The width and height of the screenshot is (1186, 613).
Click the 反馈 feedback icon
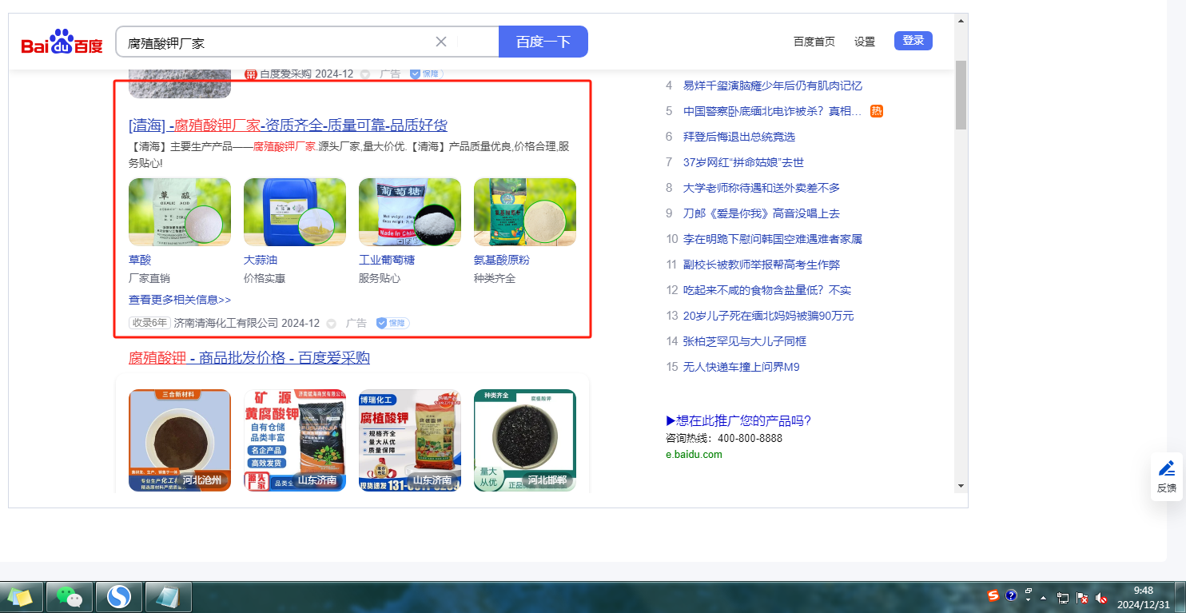[1167, 476]
